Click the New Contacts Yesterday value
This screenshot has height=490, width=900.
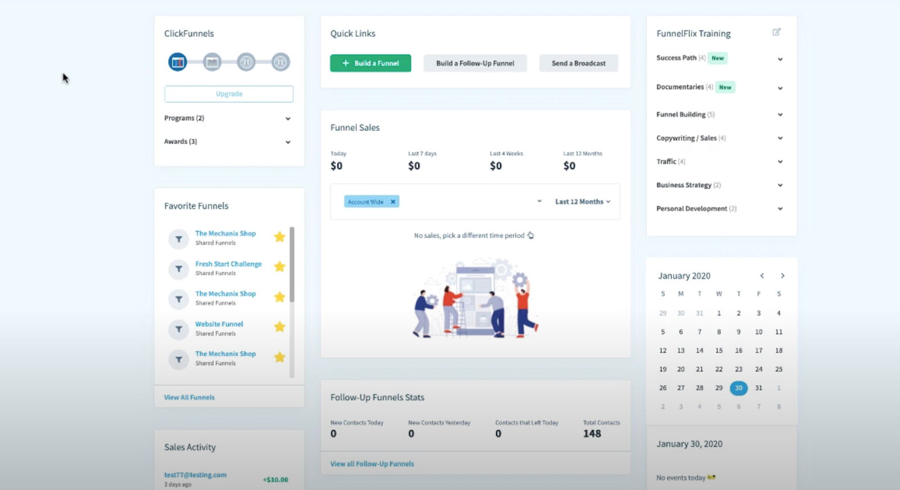411,434
